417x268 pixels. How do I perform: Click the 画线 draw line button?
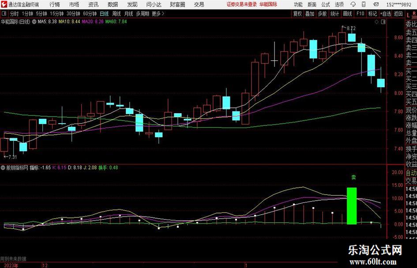click(x=347, y=14)
